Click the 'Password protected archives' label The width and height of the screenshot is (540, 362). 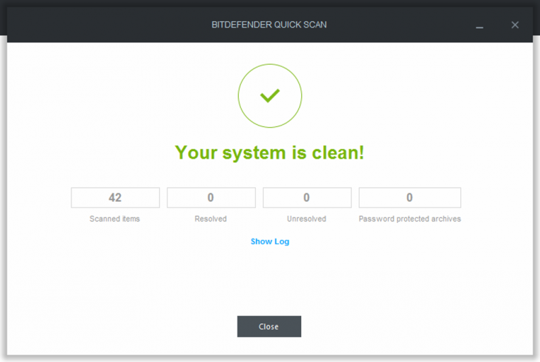click(410, 219)
